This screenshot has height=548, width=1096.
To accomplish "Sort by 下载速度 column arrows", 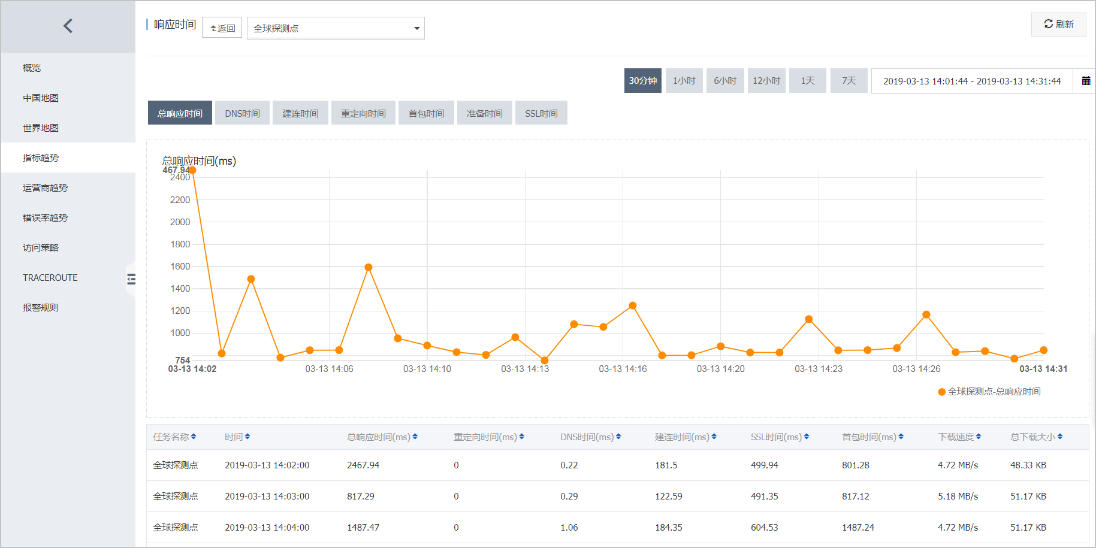I will click(979, 437).
